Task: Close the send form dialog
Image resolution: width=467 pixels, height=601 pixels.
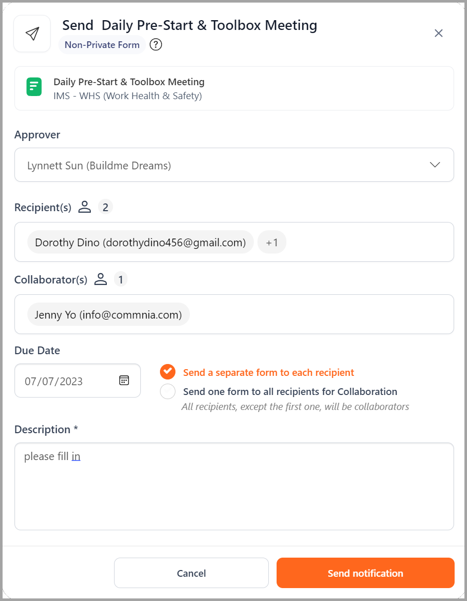Action: point(439,34)
